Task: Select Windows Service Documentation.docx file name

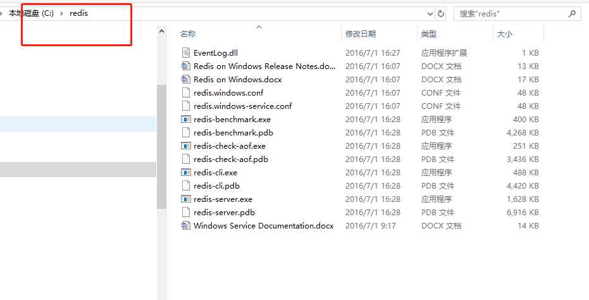Action: tap(264, 226)
